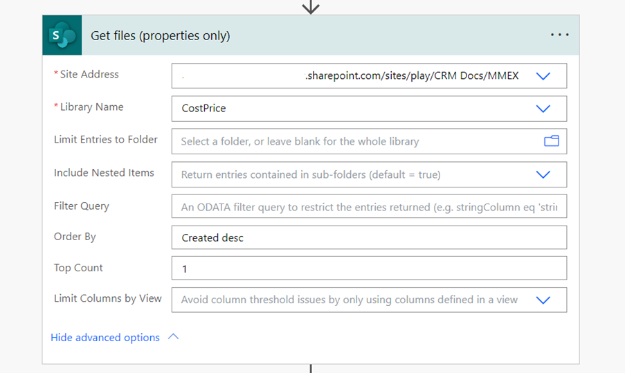The image size is (625, 373).
Task: Click the Include Nested Items placeholder text
Action: pos(311,174)
